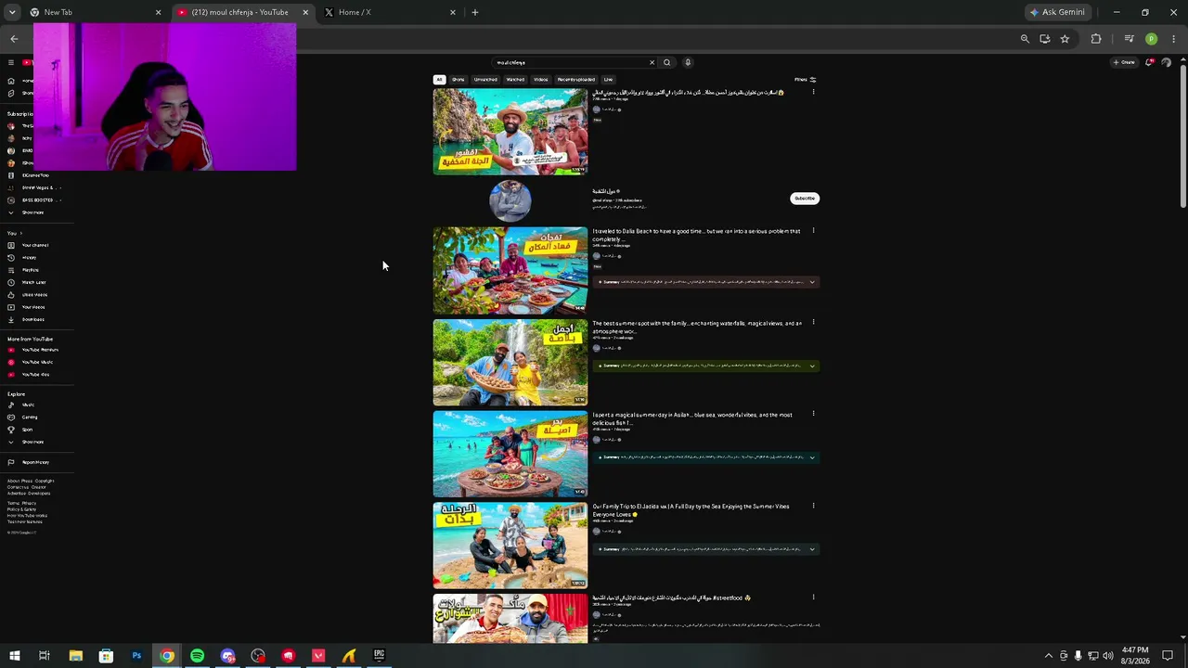Open the 'magical summer day in Asilah' title
This screenshot has width=1188, height=668.
692,418
